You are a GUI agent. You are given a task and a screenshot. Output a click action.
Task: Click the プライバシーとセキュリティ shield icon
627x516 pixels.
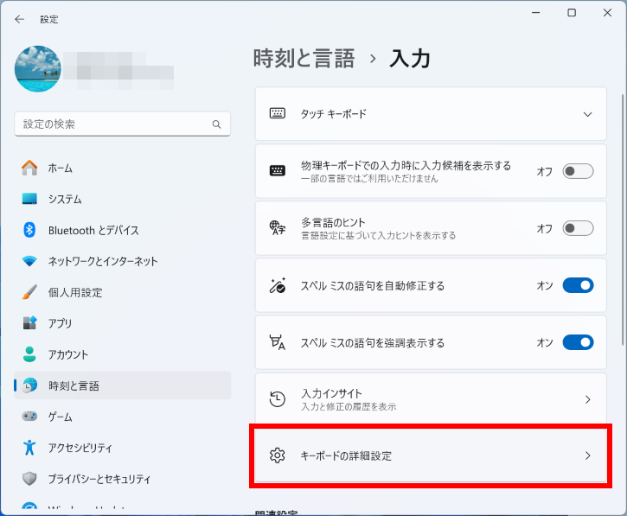[x=29, y=479]
